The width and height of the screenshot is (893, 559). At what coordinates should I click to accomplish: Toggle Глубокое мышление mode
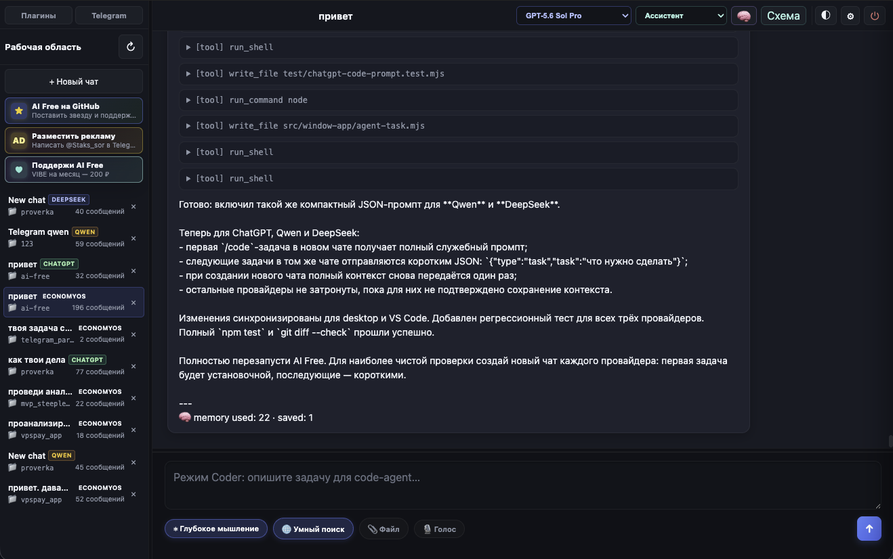pyautogui.click(x=216, y=529)
